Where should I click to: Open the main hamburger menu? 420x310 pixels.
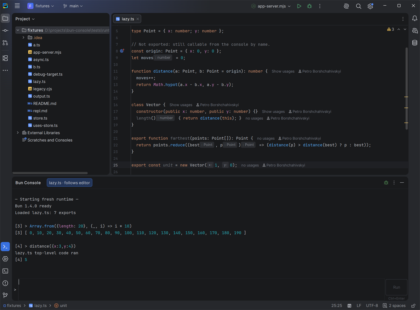coord(17,6)
